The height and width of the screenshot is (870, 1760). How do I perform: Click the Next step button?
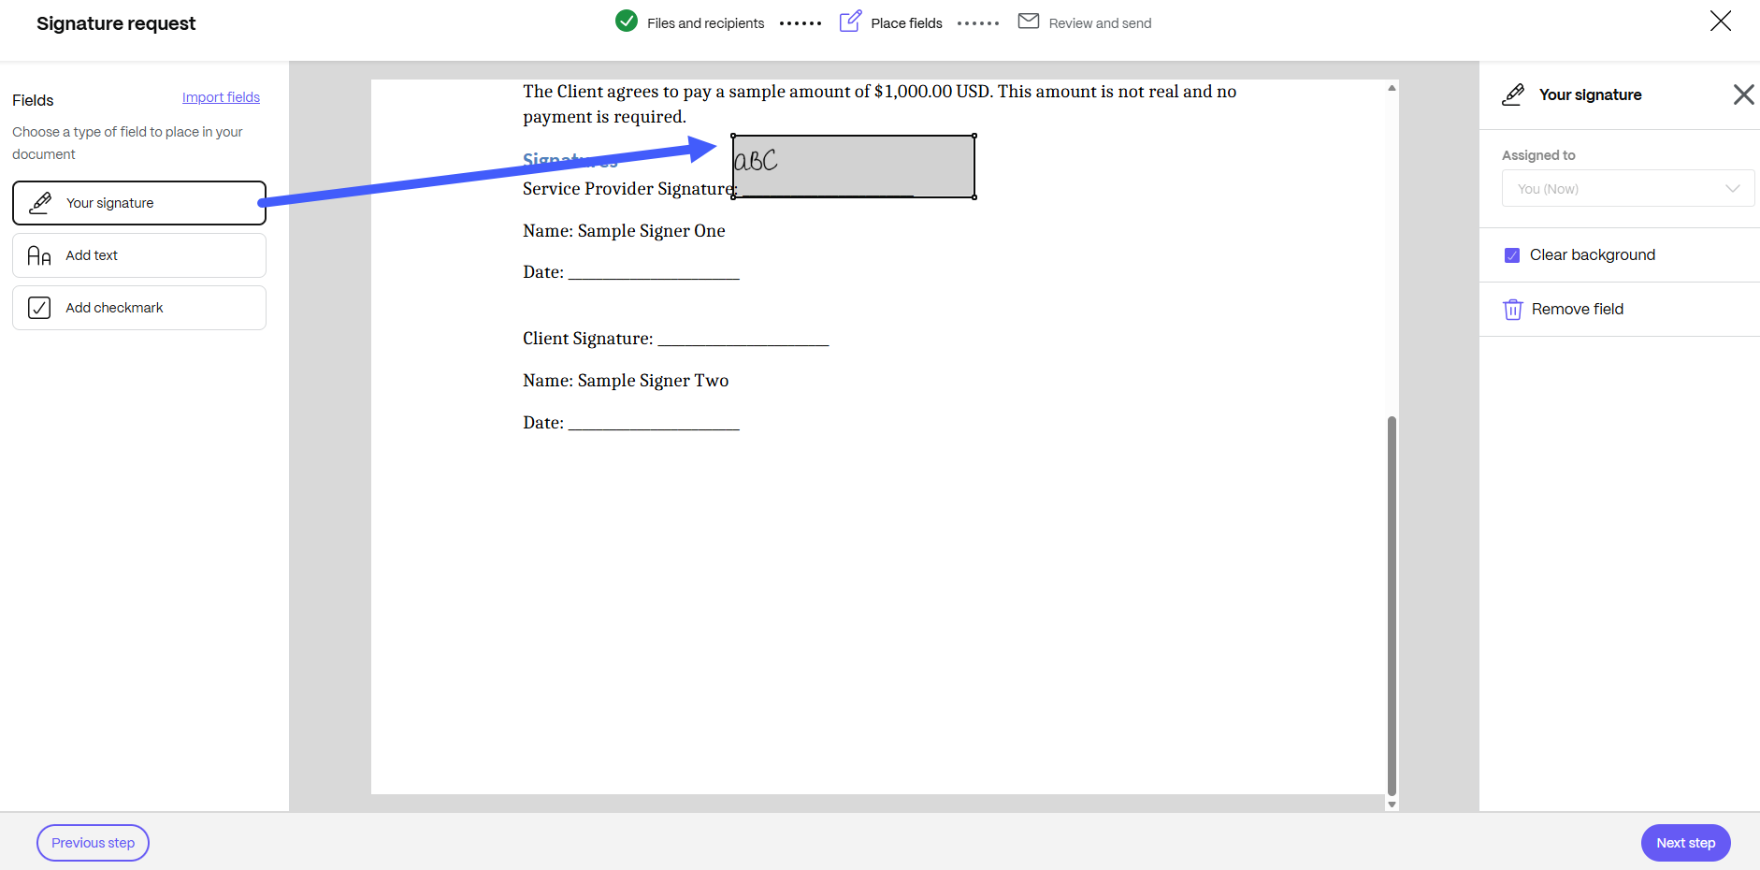pyautogui.click(x=1685, y=842)
